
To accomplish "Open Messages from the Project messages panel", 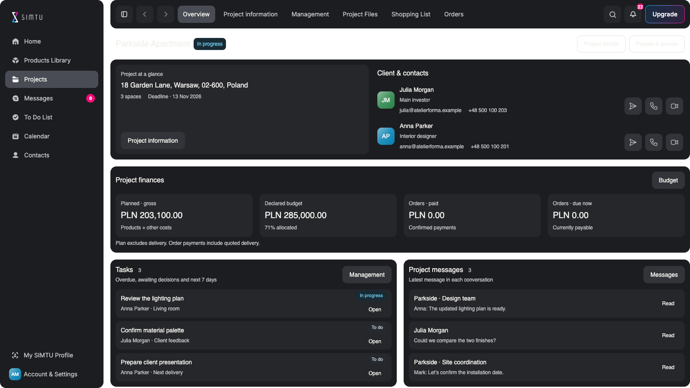I will pyautogui.click(x=664, y=275).
